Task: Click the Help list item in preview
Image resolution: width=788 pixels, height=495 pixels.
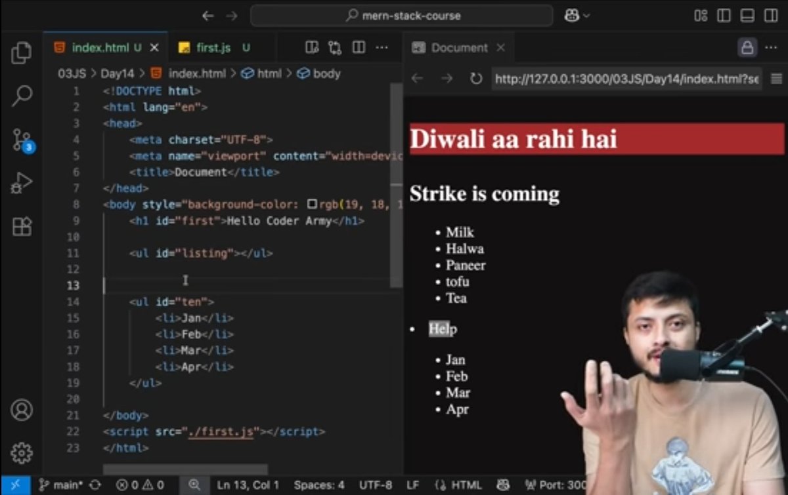Action: (443, 329)
